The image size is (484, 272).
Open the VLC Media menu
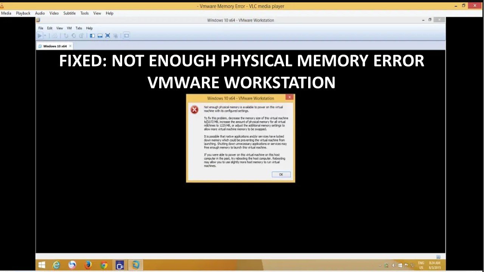click(x=6, y=13)
